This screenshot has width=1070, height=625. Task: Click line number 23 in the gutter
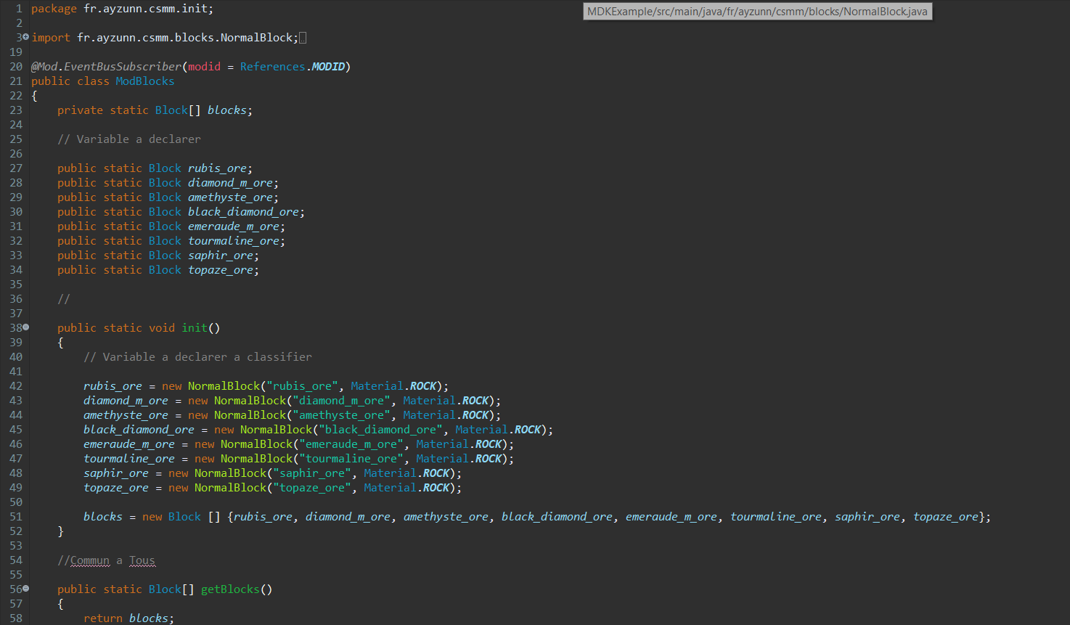pyautogui.click(x=16, y=110)
